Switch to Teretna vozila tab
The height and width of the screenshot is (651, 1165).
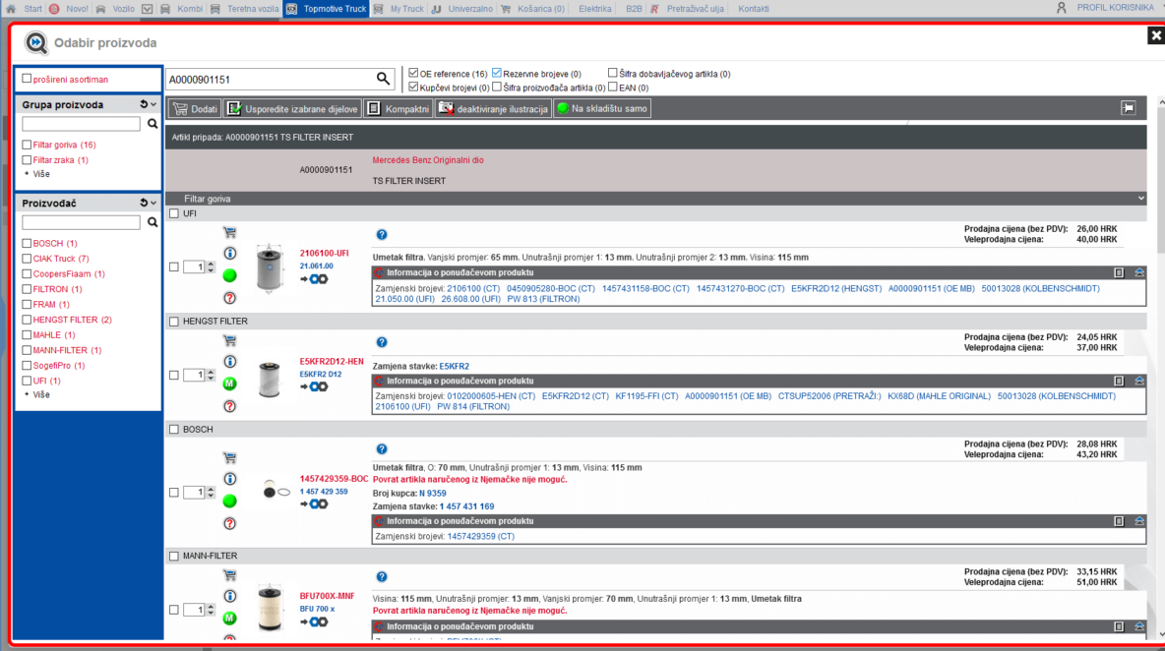pos(253,8)
